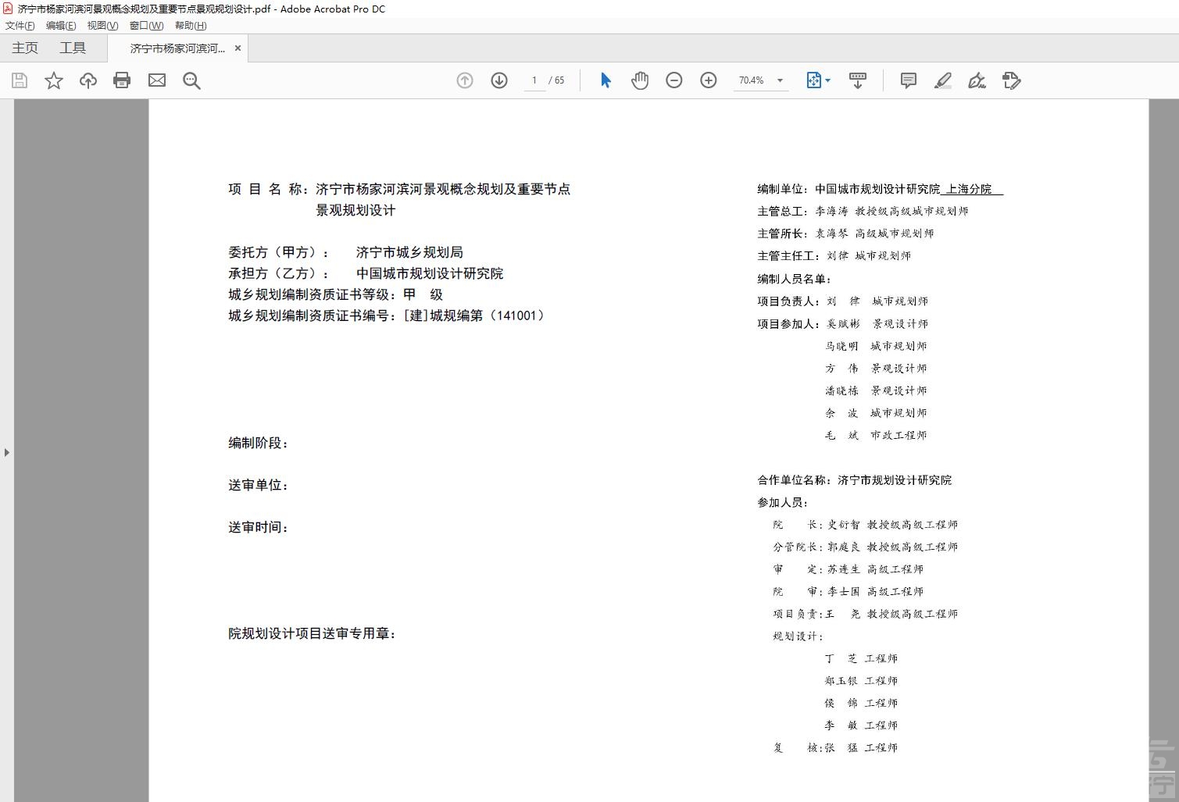Open the fit page options dropdown arrow

pos(828,80)
